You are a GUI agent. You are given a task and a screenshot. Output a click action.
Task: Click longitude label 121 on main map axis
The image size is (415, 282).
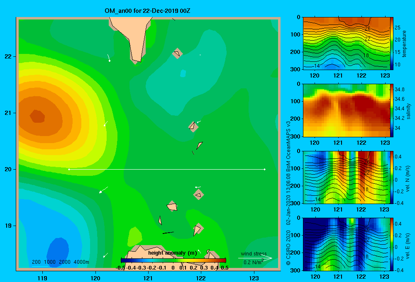click(x=148, y=278)
